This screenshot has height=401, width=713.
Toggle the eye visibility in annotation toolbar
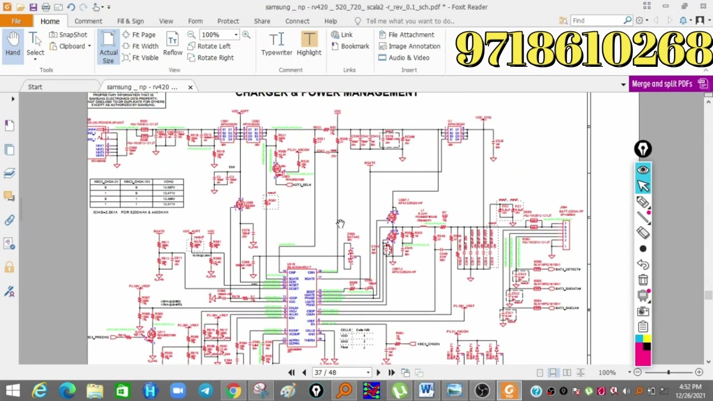pos(643,170)
